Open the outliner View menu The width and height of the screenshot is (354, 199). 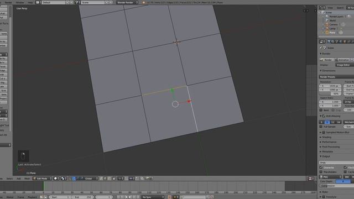330,8
